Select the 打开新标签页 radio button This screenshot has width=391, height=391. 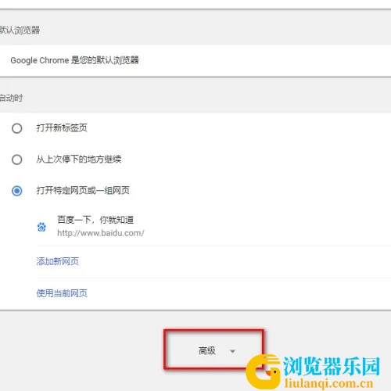point(17,128)
